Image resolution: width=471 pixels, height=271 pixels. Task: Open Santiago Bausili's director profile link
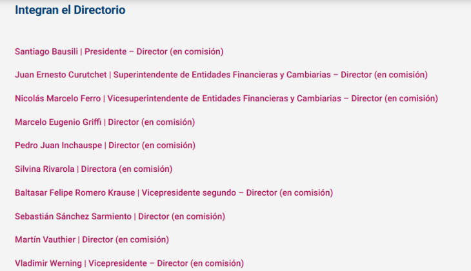pos(119,51)
